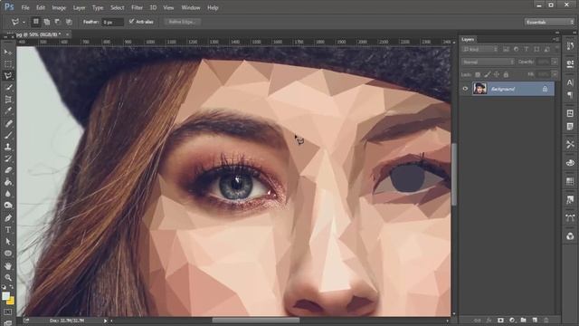Open the Layers panel options menu

pyautogui.click(x=555, y=39)
